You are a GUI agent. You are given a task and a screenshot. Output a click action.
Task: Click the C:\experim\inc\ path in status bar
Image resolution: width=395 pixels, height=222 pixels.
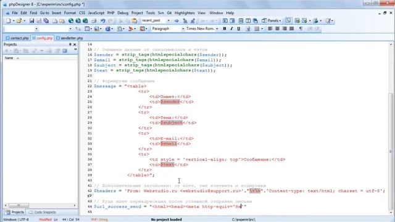pos(244,220)
